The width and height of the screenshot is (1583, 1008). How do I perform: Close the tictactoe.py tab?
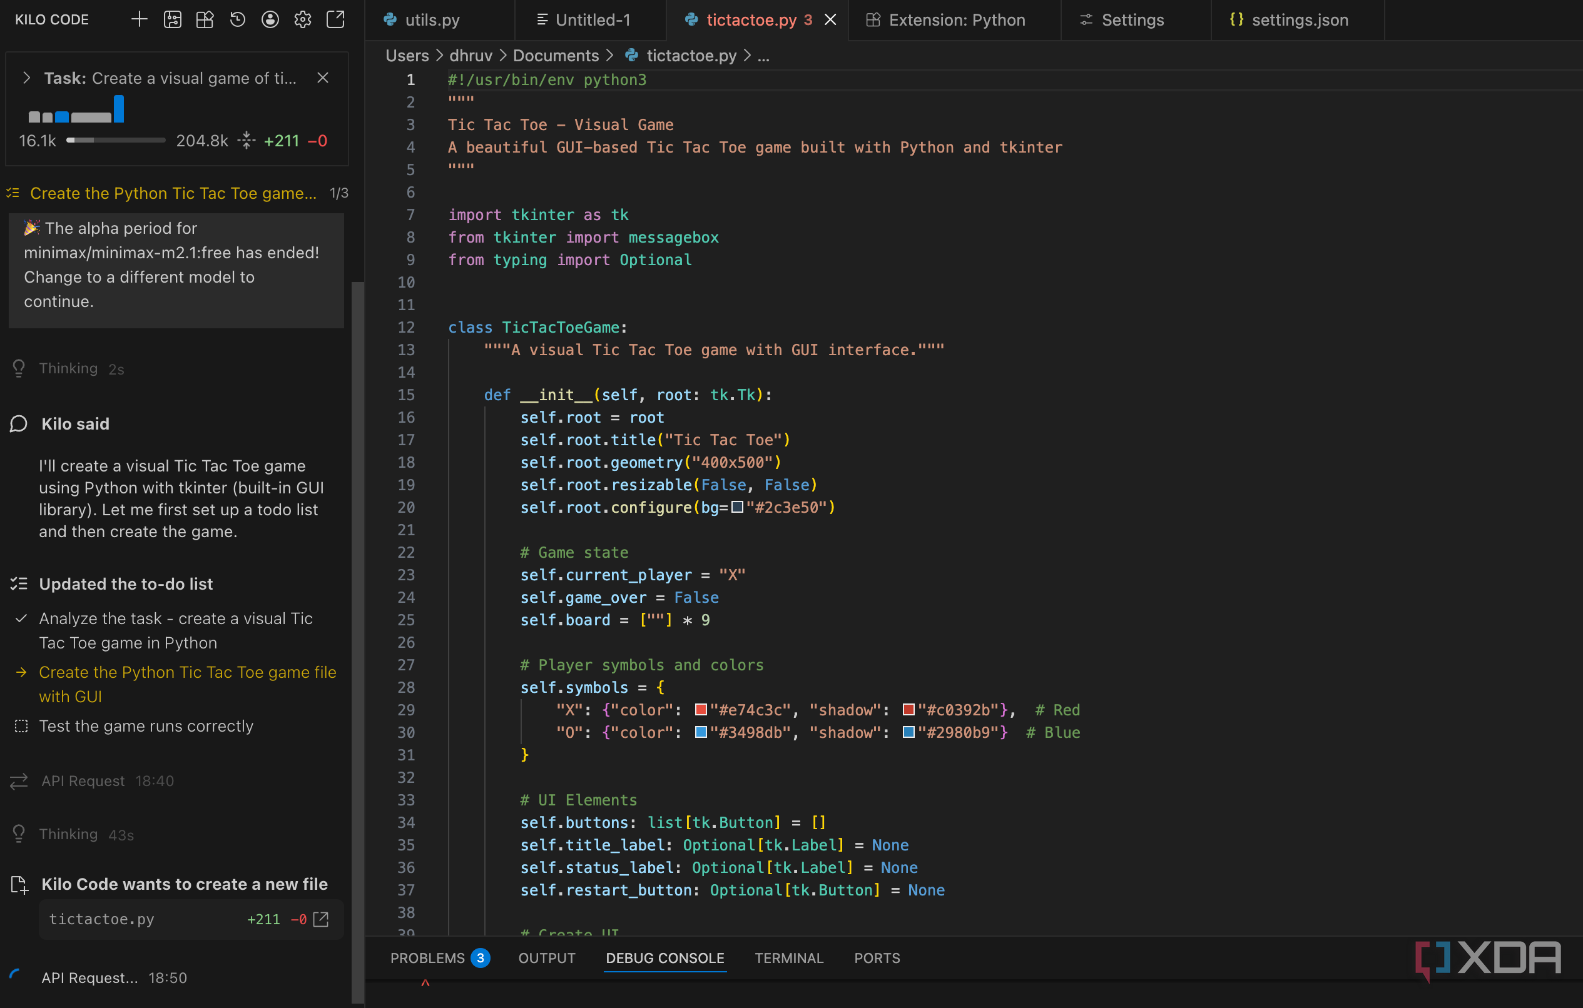[831, 20]
